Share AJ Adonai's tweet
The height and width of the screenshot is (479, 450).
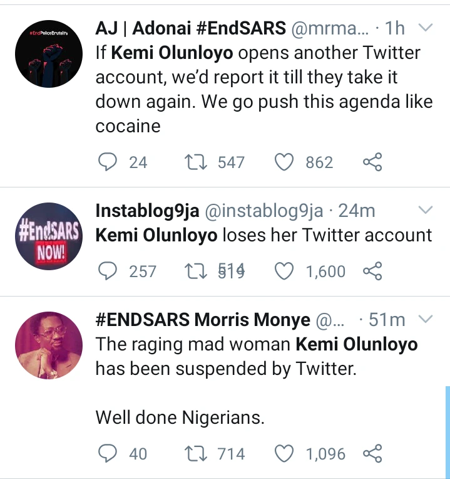point(372,163)
